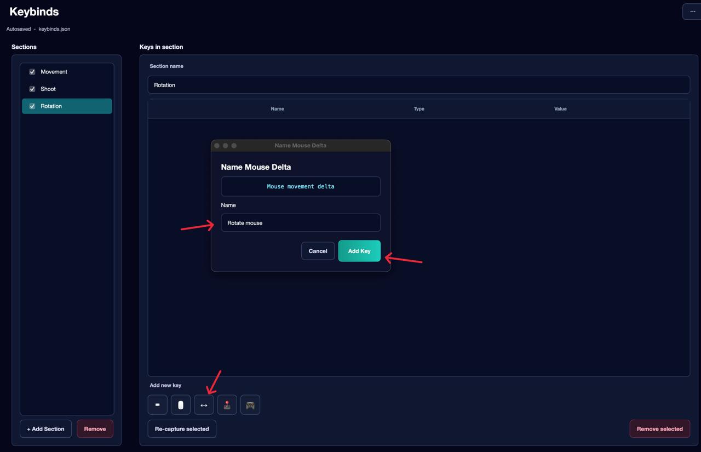The height and width of the screenshot is (452, 701).
Task: Click the Type column header
Action: pos(419,109)
